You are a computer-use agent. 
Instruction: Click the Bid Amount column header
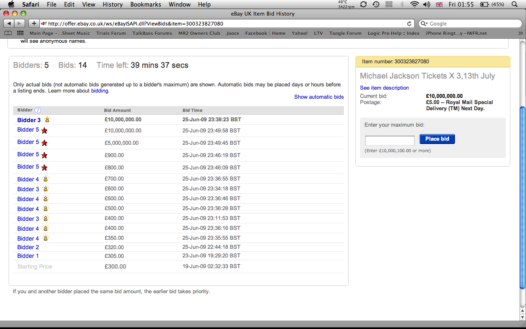point(118,110)
